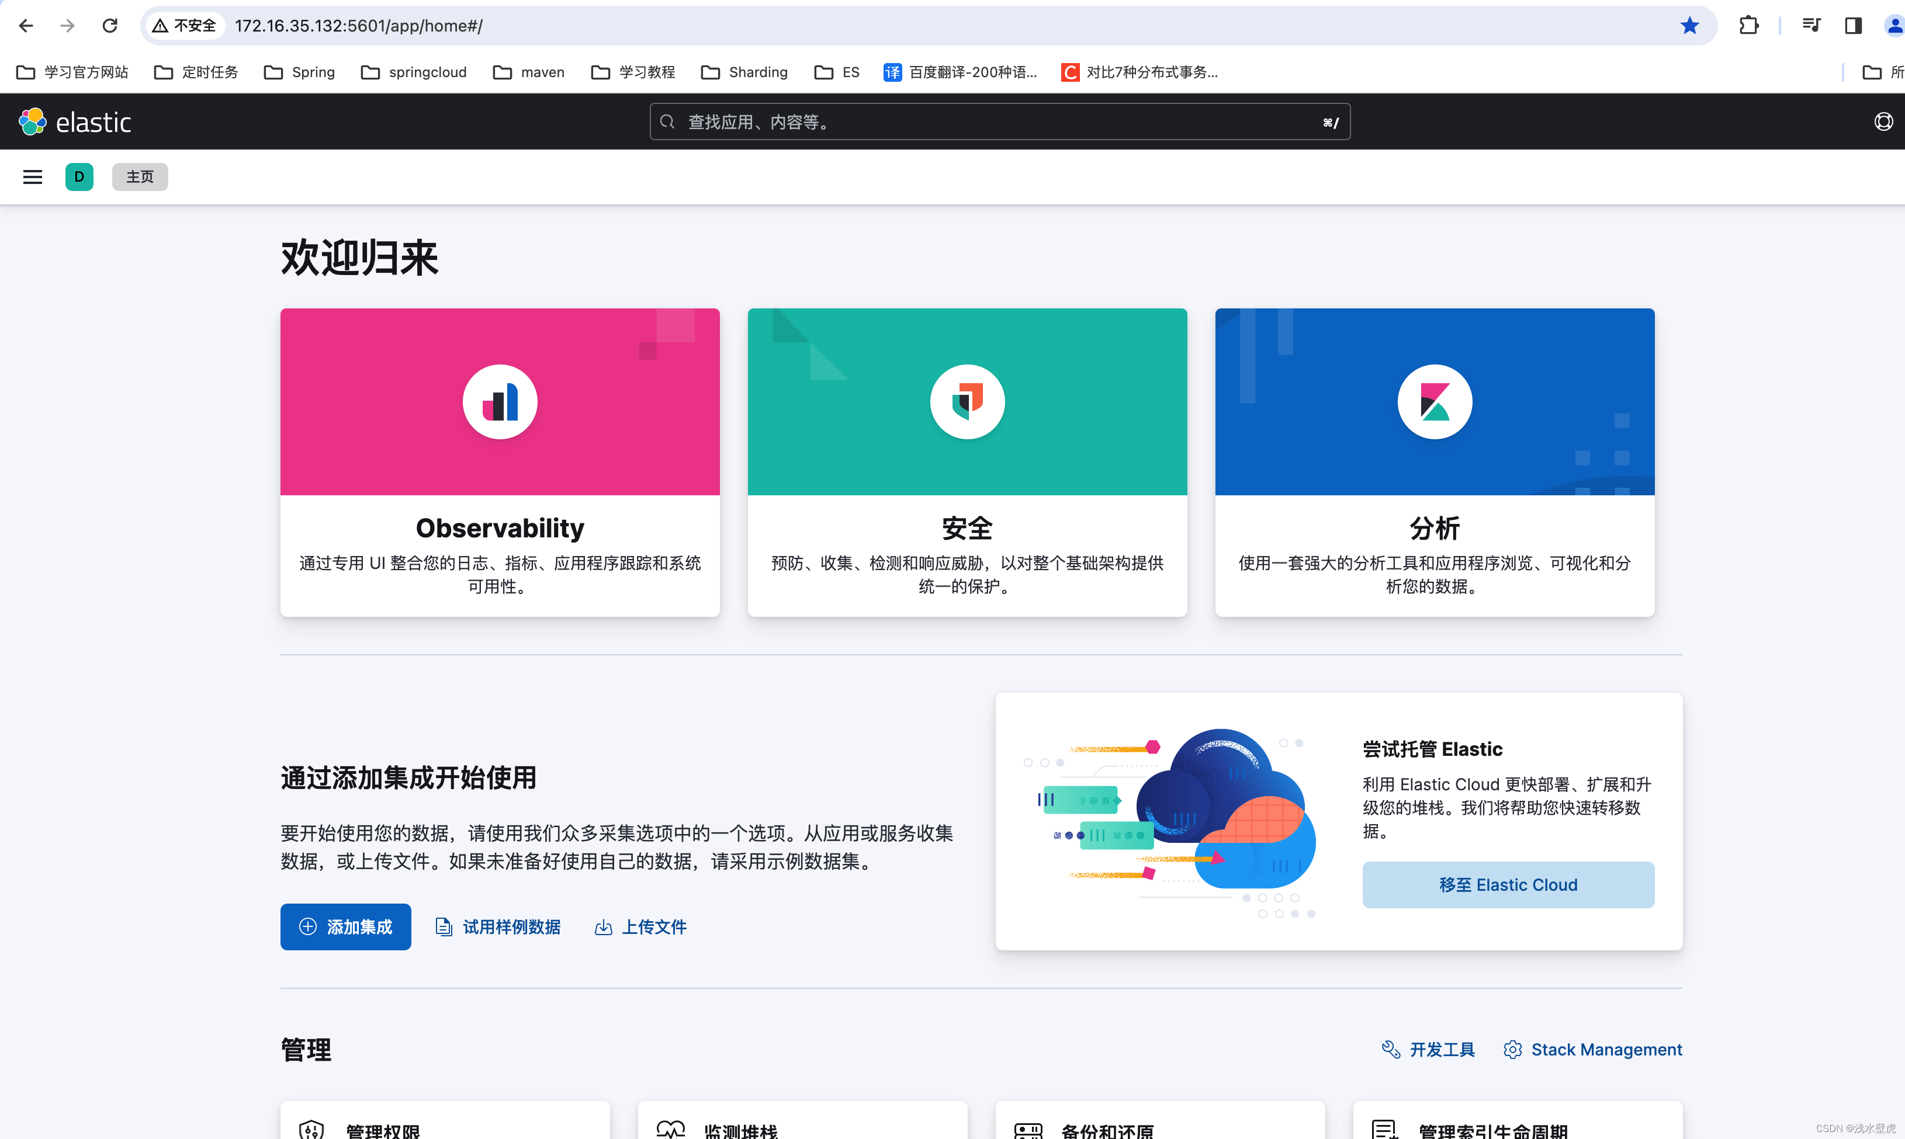Open the 试用样例数据 link
This screenshot has width=1905, height=1139.
tap(498, 926)
